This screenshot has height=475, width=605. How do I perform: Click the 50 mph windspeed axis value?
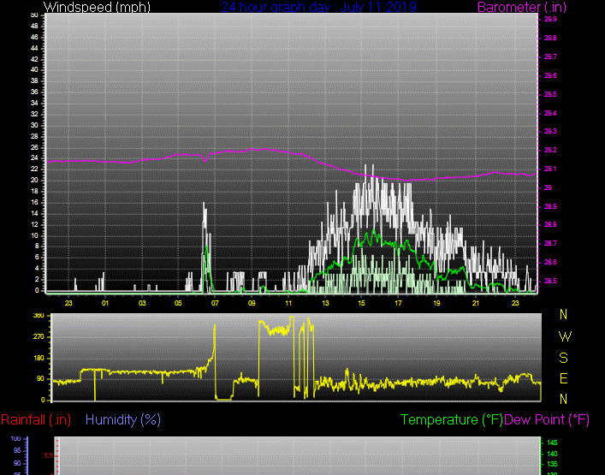[33, 15]
